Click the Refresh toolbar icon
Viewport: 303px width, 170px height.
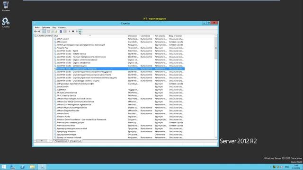point(53,32)
